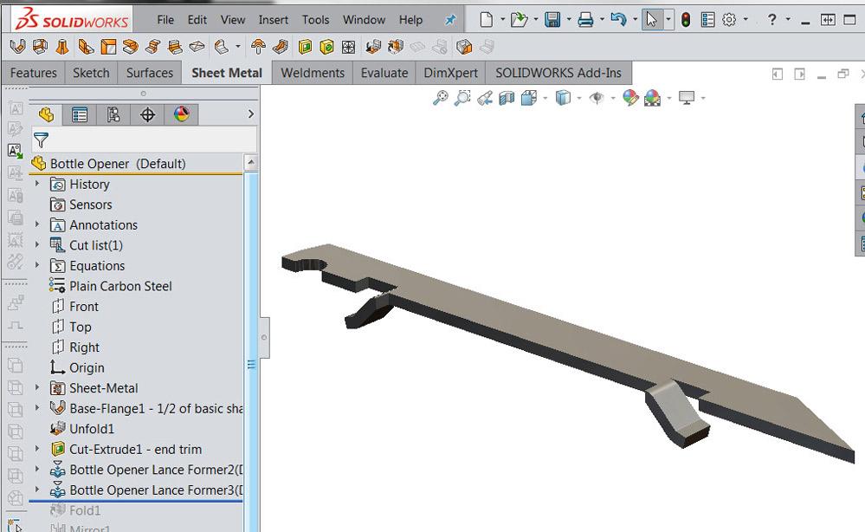Pin the menu bar with pushpin

click(450, 20)
